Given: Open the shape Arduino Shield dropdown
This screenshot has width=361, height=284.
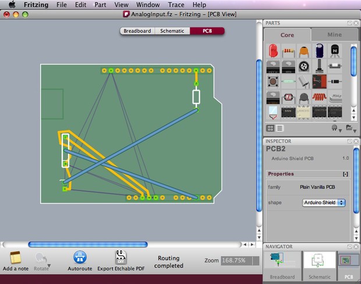Looking at the screenshot, I should pyautogui.click(x=324, y=203).
